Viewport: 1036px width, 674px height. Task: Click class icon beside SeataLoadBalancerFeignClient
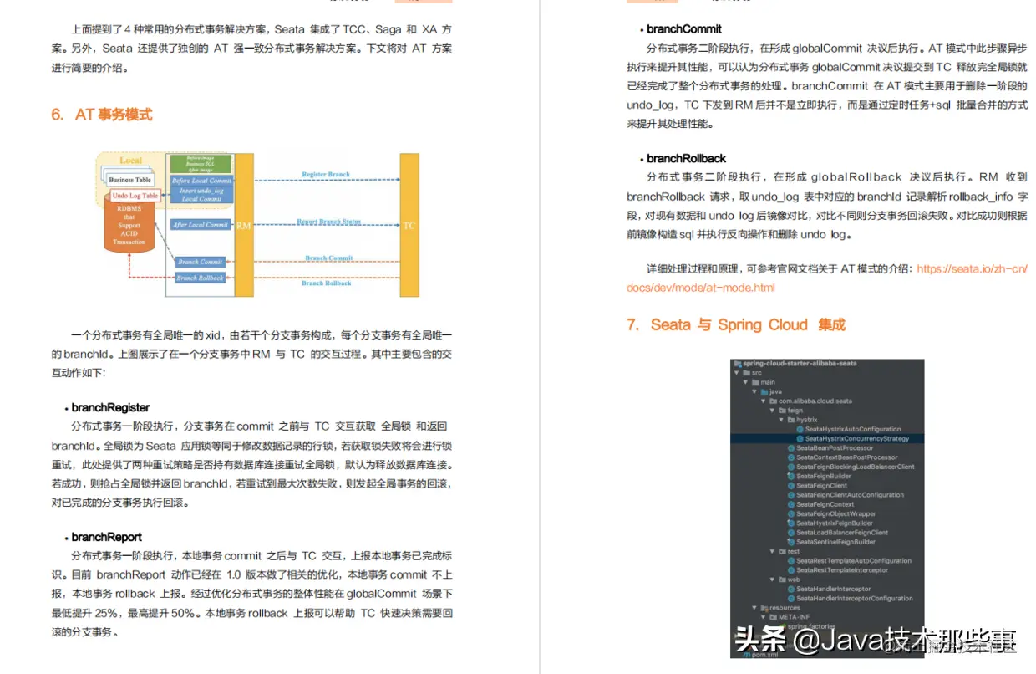coord(791,533)
